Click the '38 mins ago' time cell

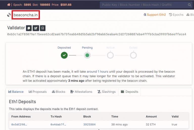point(119,124)
